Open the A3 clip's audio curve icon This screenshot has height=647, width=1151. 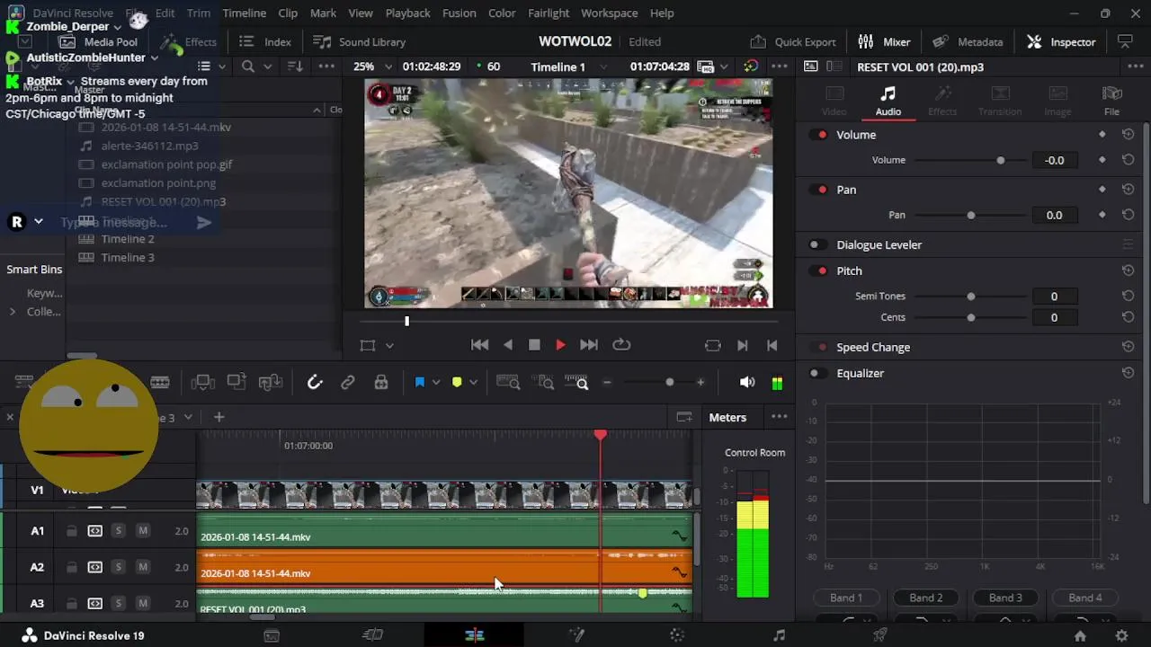pyautogui.click(x=680, y=608)
